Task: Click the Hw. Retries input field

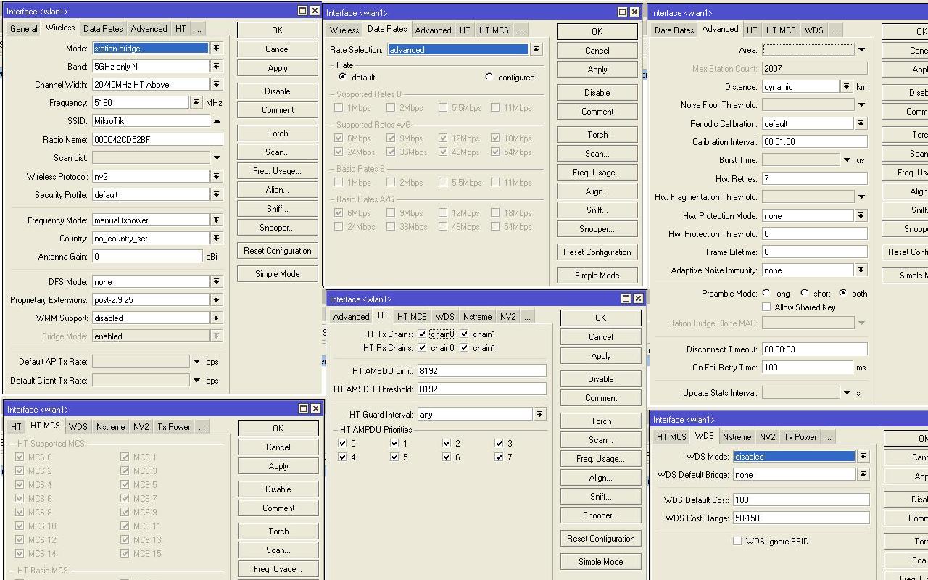Action: point(815,178)
